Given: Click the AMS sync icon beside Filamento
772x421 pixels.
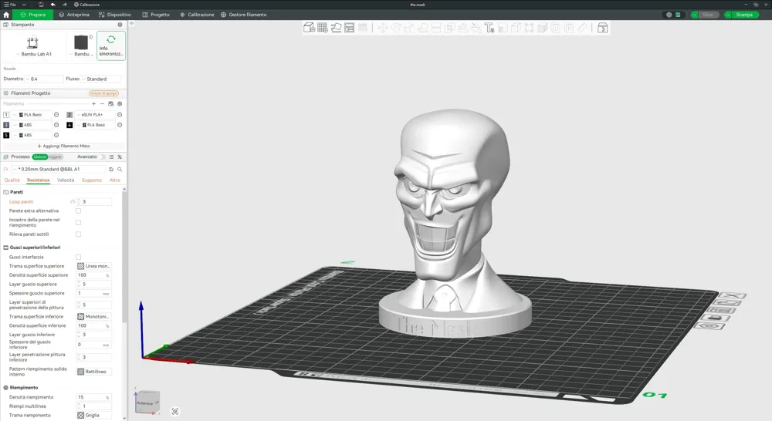Looking at the screenshot, I should tap(110, 104).
